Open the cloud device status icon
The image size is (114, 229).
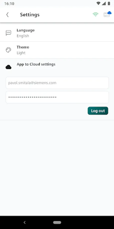(x=107, y=14)
